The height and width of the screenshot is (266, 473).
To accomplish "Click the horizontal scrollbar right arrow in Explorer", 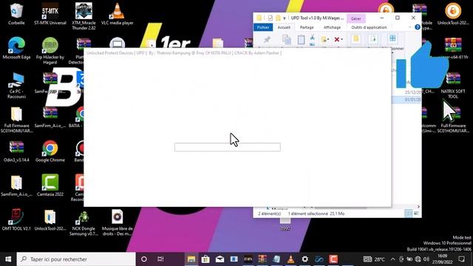I will coord(418,207).
